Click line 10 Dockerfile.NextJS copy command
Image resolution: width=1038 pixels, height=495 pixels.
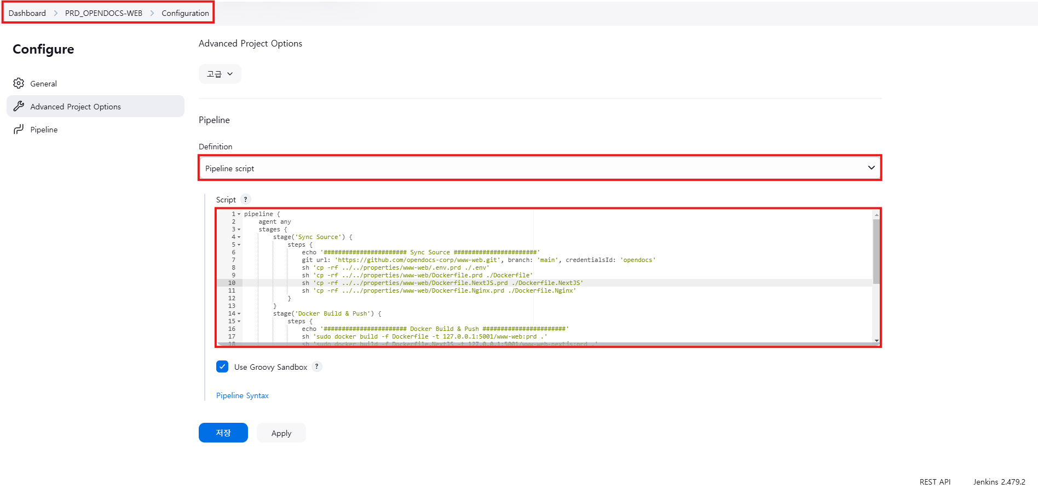442,283
